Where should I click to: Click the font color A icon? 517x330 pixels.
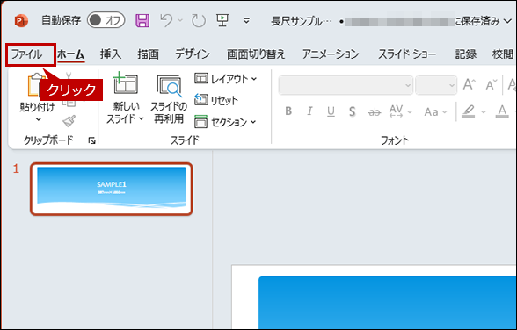coord(502,111)
